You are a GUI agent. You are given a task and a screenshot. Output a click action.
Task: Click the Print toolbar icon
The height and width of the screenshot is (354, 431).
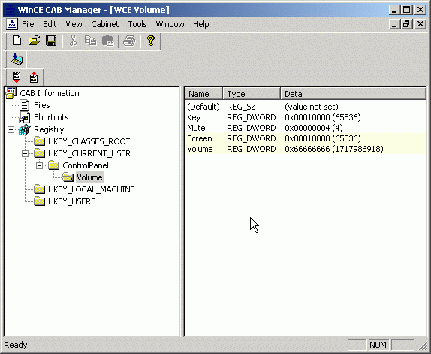click(x=129, y=41)
